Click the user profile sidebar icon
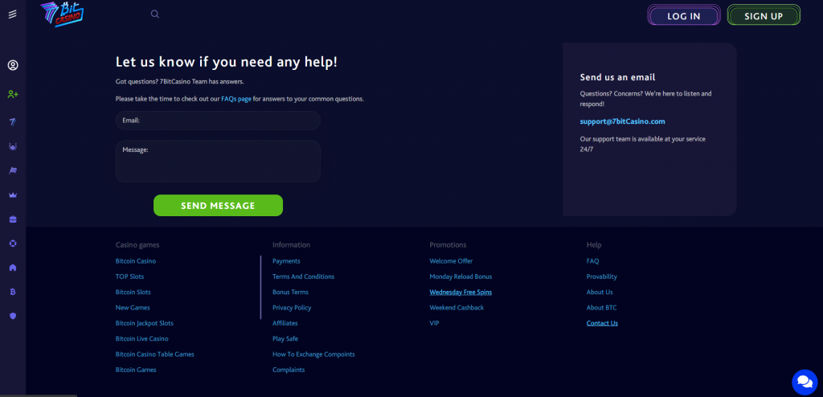Screen dimensions: 823x397 [x=13, y=66]
